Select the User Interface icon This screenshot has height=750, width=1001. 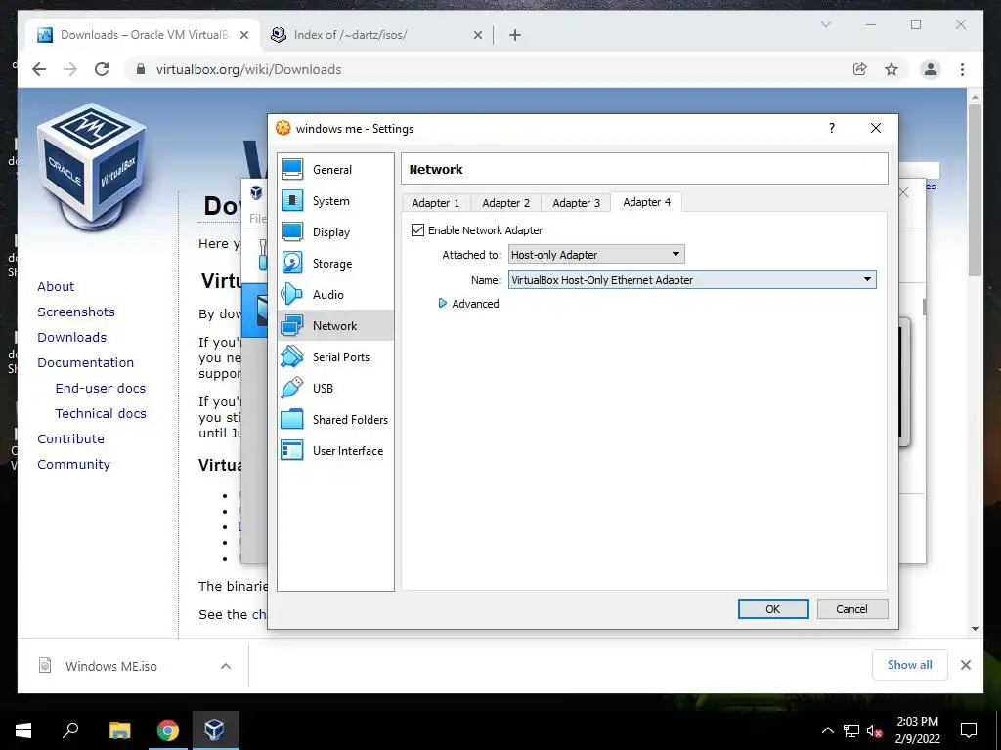point(292,450)
